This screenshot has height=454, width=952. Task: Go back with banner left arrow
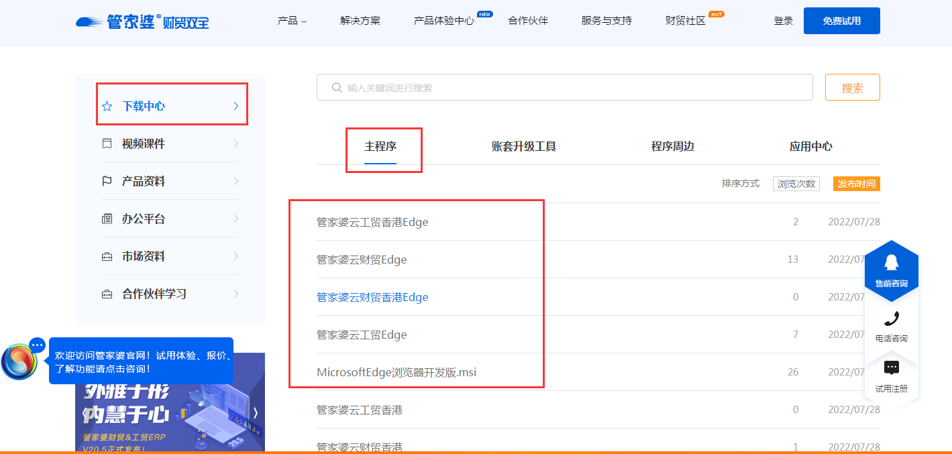click(x=85, y=413)
